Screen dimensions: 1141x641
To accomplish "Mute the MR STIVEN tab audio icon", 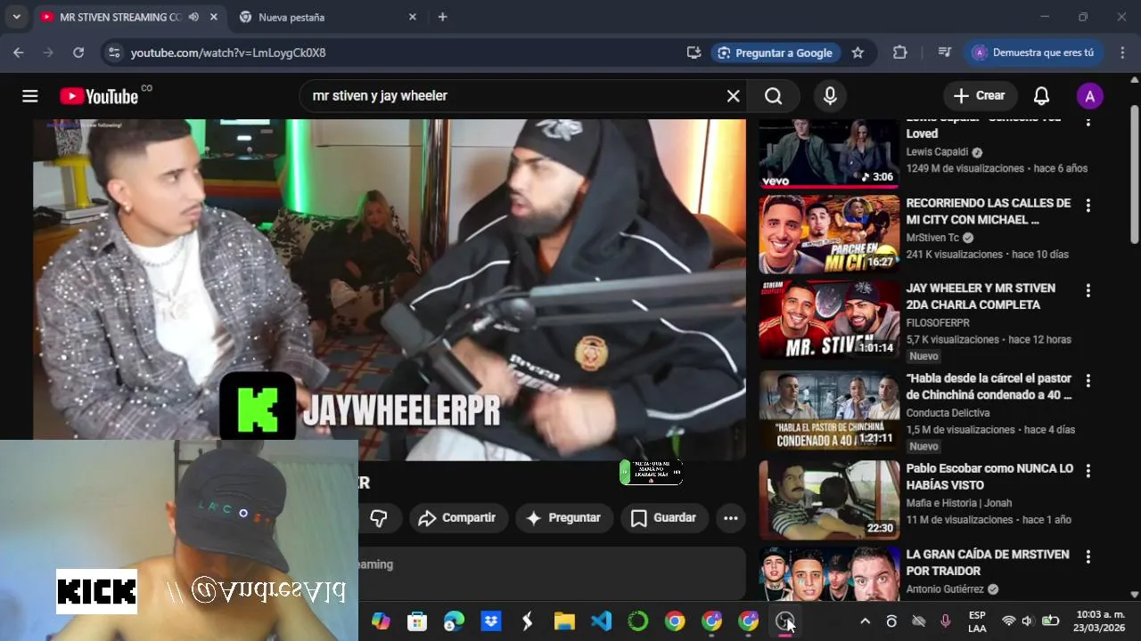I will click(x=193, y=17).
